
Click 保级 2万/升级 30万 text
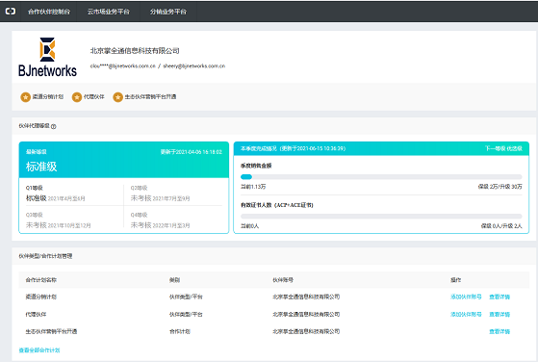pyautogui.click(x=500, y=187)
